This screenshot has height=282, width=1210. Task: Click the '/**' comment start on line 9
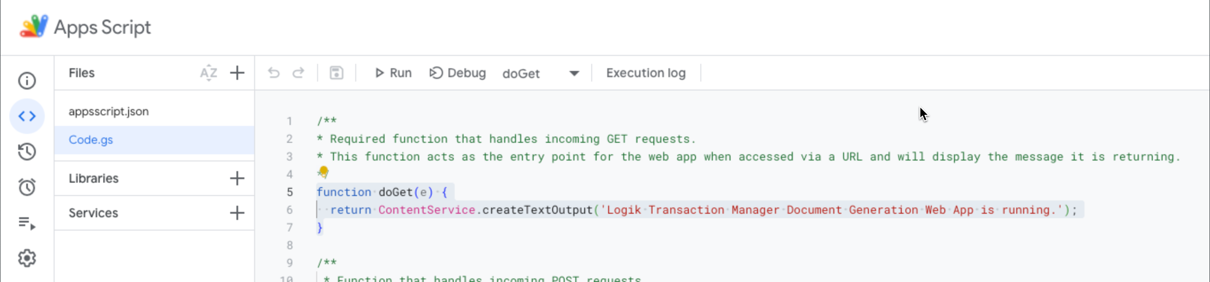point(326,263)
